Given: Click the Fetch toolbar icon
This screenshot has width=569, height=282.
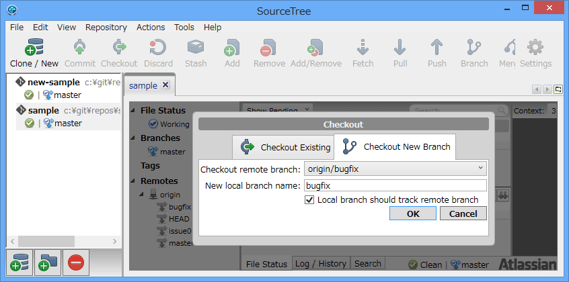Looking at the screenshot, I should tap(363, 47).
